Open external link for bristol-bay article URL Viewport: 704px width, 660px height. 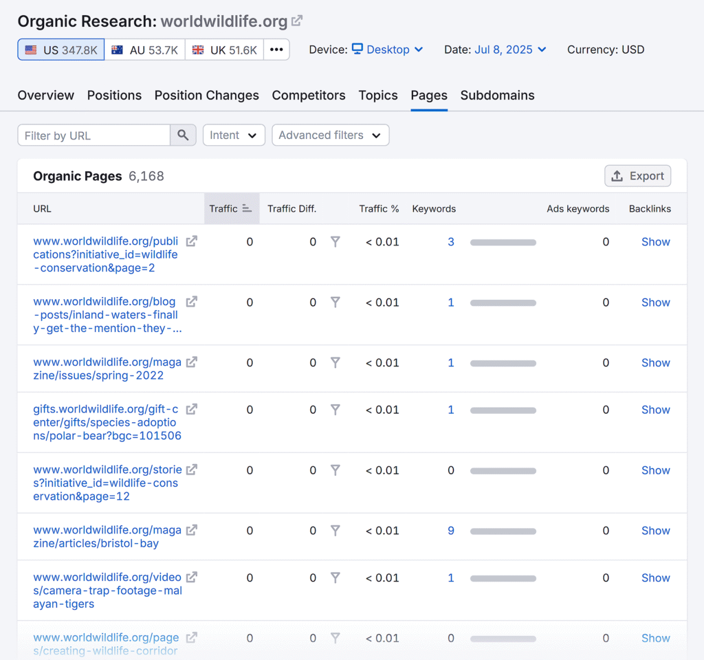tap(192, 530)
